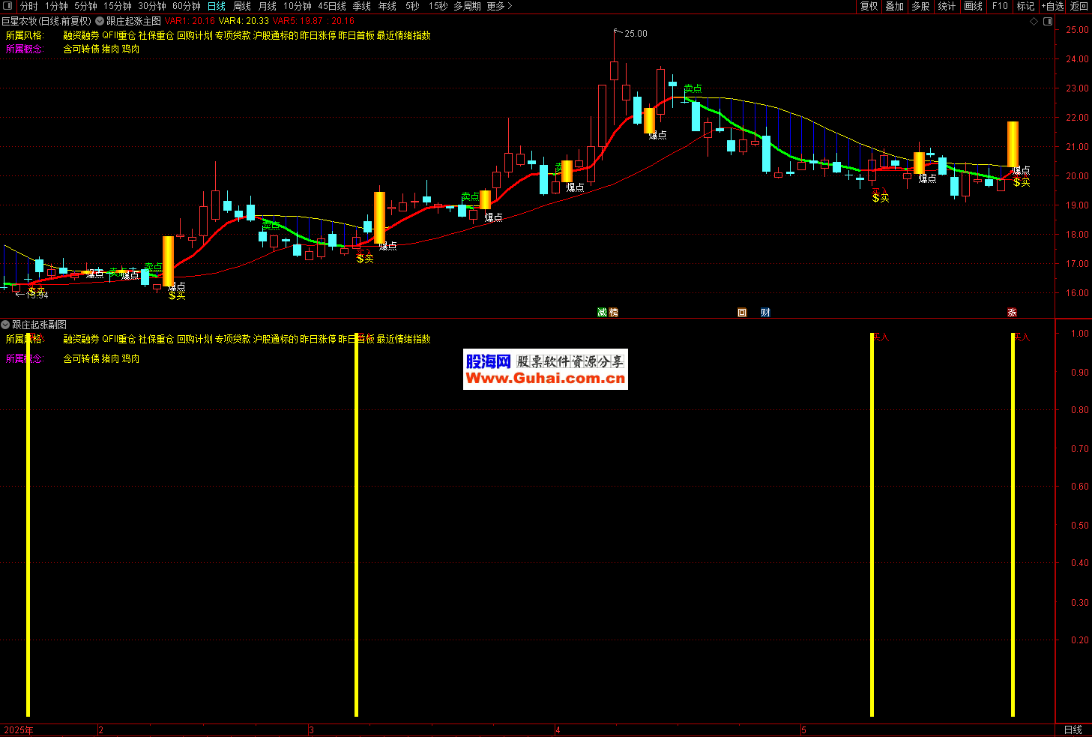1092x737 pixels.
Task: Click the 返回 back button
Action: click(x=1079, y=6)
